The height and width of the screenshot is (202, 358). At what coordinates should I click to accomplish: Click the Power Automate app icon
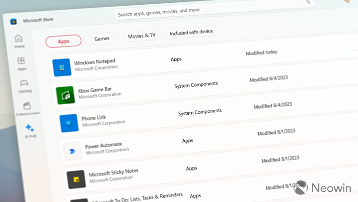[72, 151]
